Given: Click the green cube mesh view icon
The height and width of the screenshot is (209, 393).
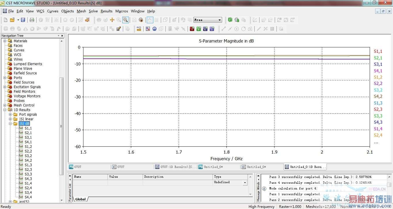Looking at the screenshot, I should (x=230, y=20).
